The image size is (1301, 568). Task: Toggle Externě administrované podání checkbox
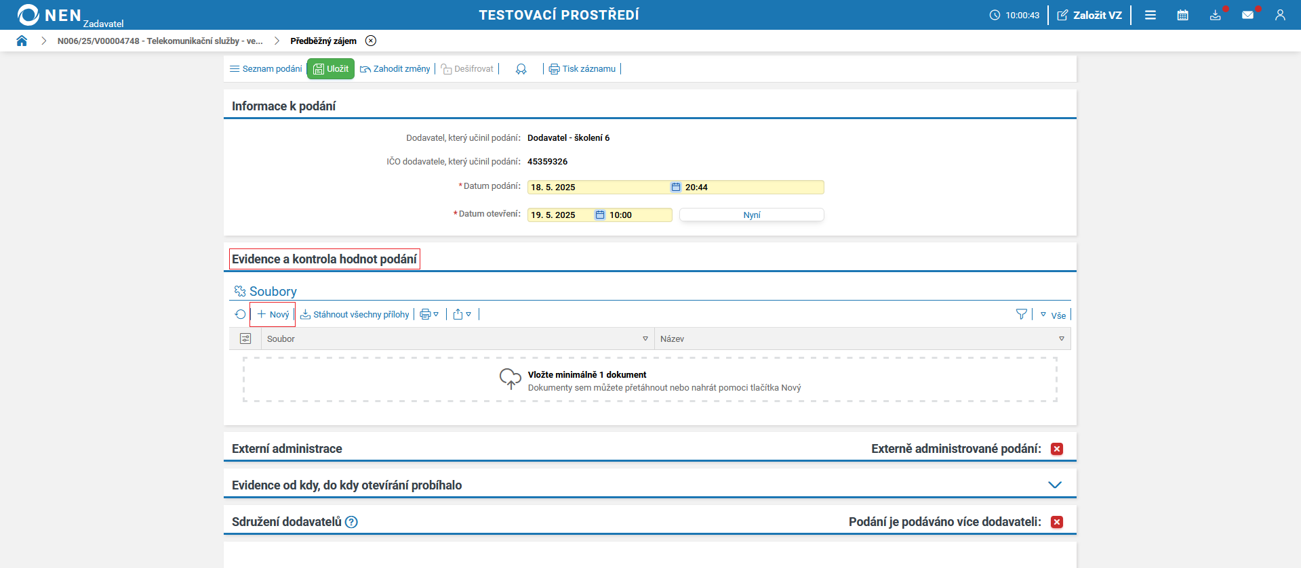coord(1056,449)
